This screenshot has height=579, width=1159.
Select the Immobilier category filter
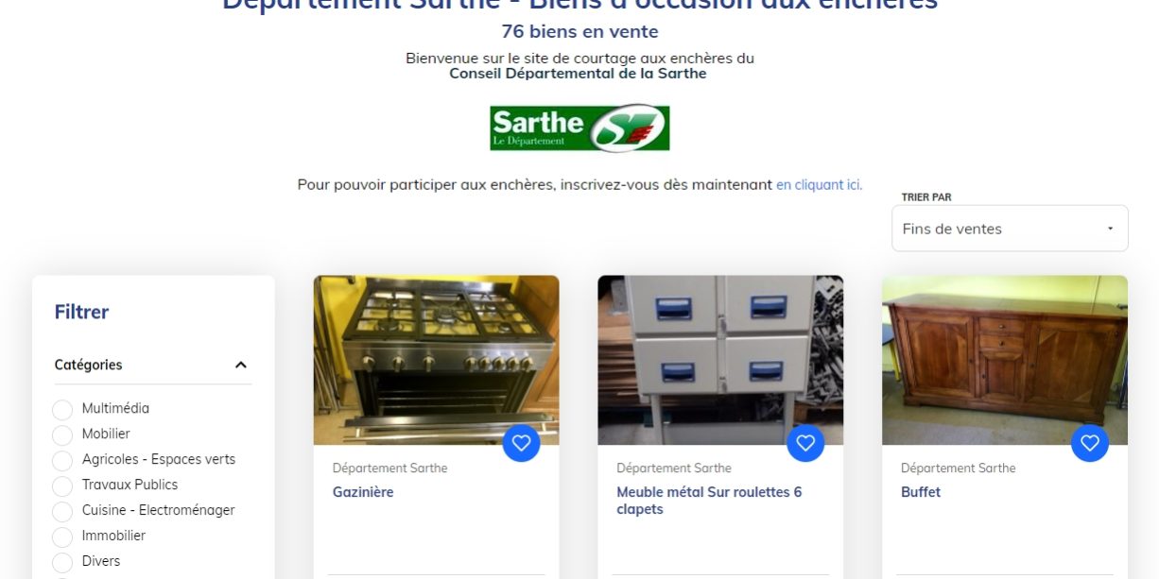pyautogui.click(x=62, y=537)
